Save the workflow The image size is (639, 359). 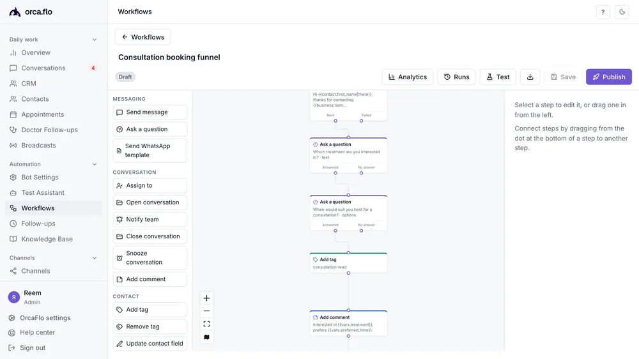(563, 77)
